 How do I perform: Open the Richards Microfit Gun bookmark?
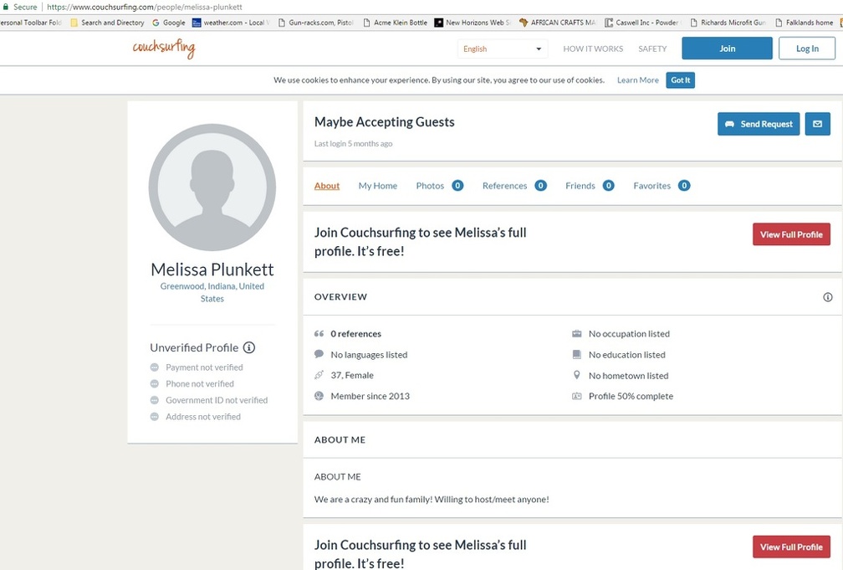click(x=728, y=23)
